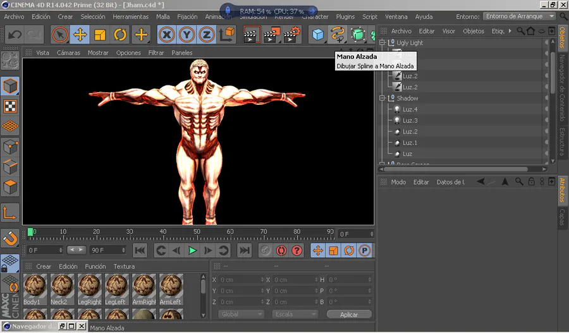The height and width of the screenshot is (333, 569).
Task: Click stepper on current frame 0 F field
Action: pyautogui.click(x=372, y=234)
